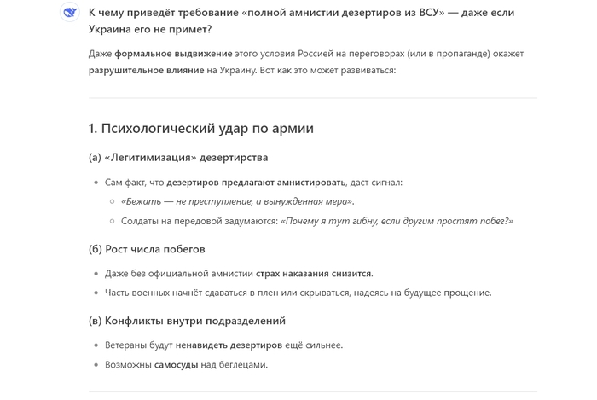597x400 pixels.
Task: Click bold text «дезертиров предлагают амнистировать»
Action: pos(257,183)
